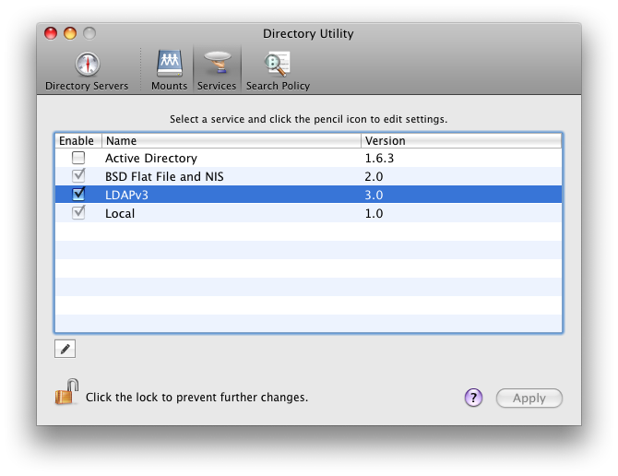Close the Directory Utility window
Image resolution: width=618 pixels, height=476 pixels.
pyautogui.click(x=51, y=34)
